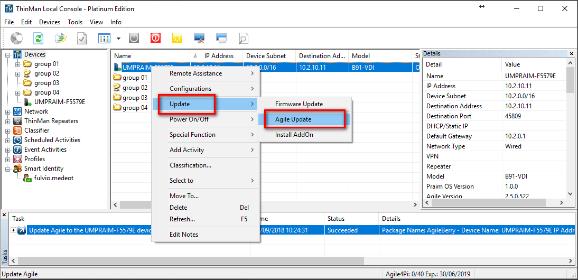
Task: Click the Status column header in Tasks
Action: (351, 219)
